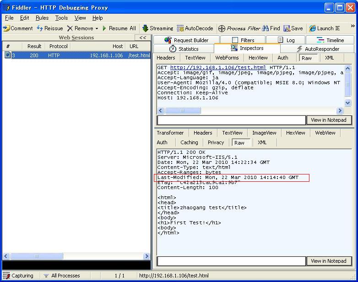Image resolution: width=358 pixels, height=282 pixels.
Task: Click request pane scroll up arrow
Action: 348,68
